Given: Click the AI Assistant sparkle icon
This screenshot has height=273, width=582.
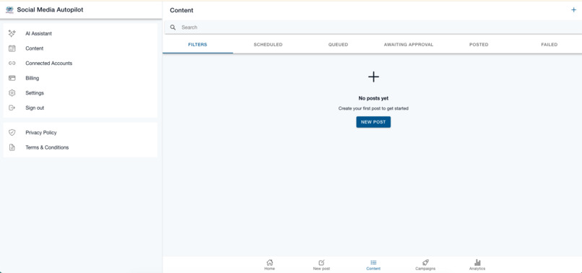Looking at the screenshot, I should click(x=12, y=33).
